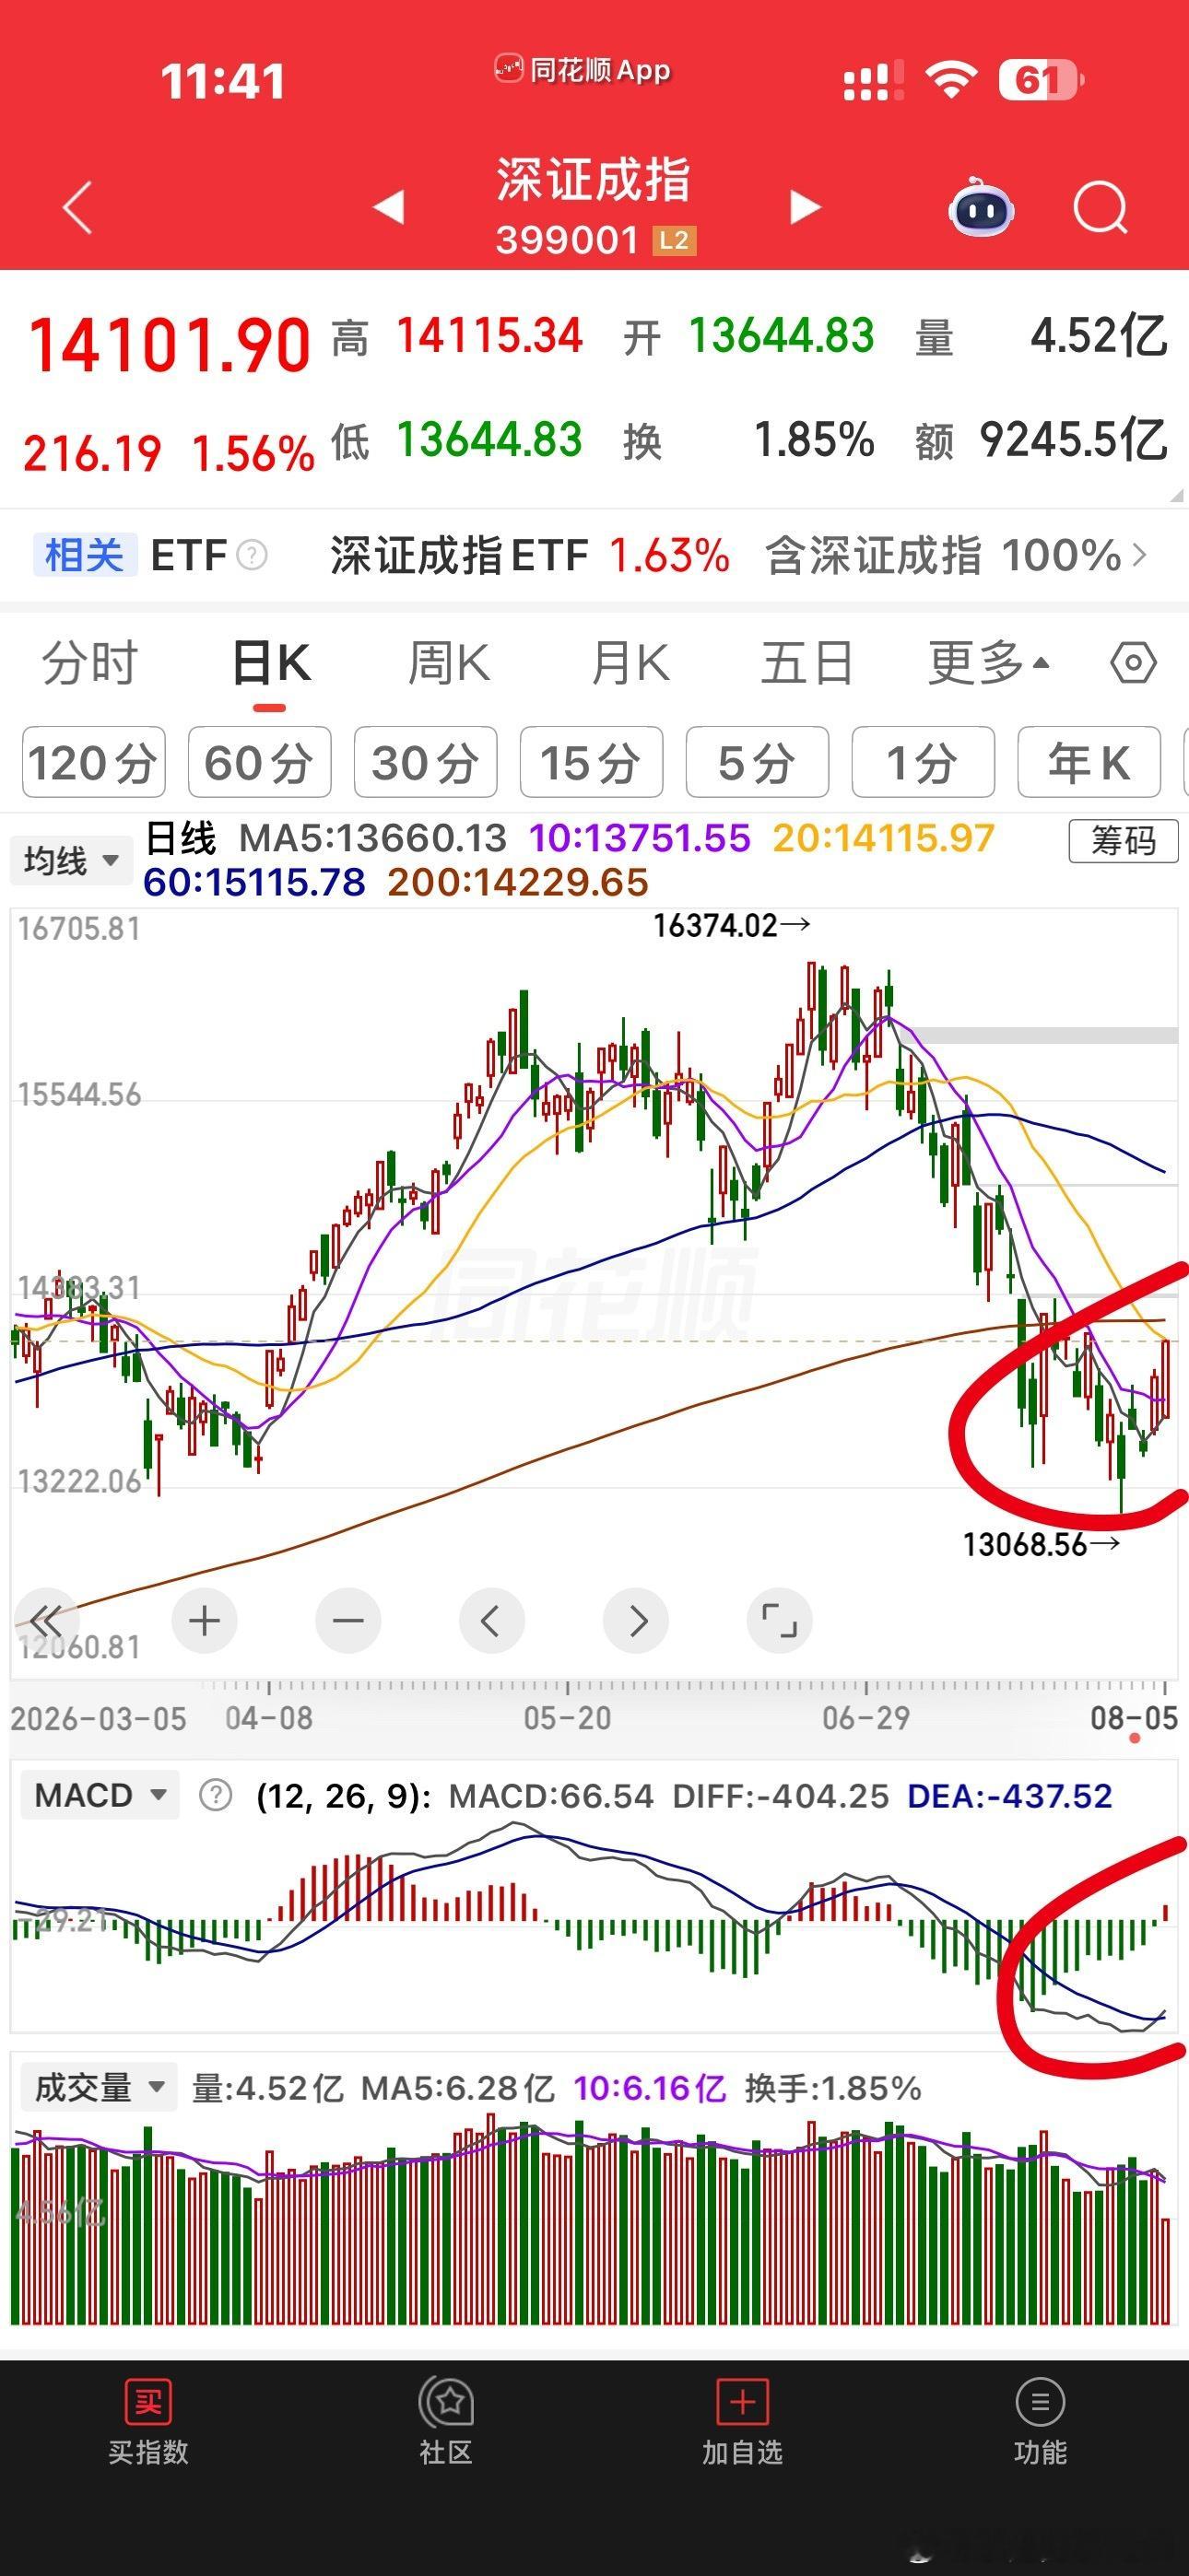Tap the cellular signal bars
This screenshot has height=2576, width=1189.
tap(874, 80)
